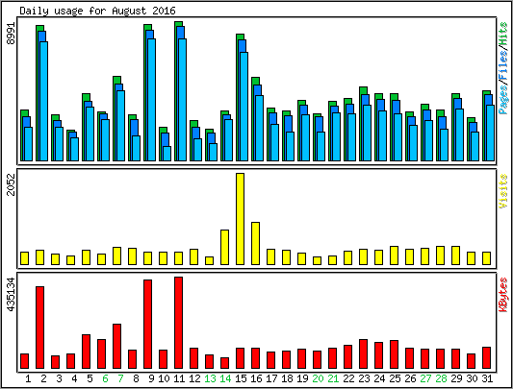Click day label 30 on the x-axis
This screenshot has height=389, width=513.
point(472,378)
